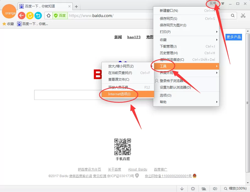Close the 百度一下 tab
The height and width of the screenshot is (192, 250).
(69, 6)
